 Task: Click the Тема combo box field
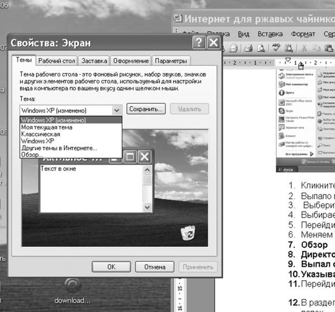(x=71, y=111)
